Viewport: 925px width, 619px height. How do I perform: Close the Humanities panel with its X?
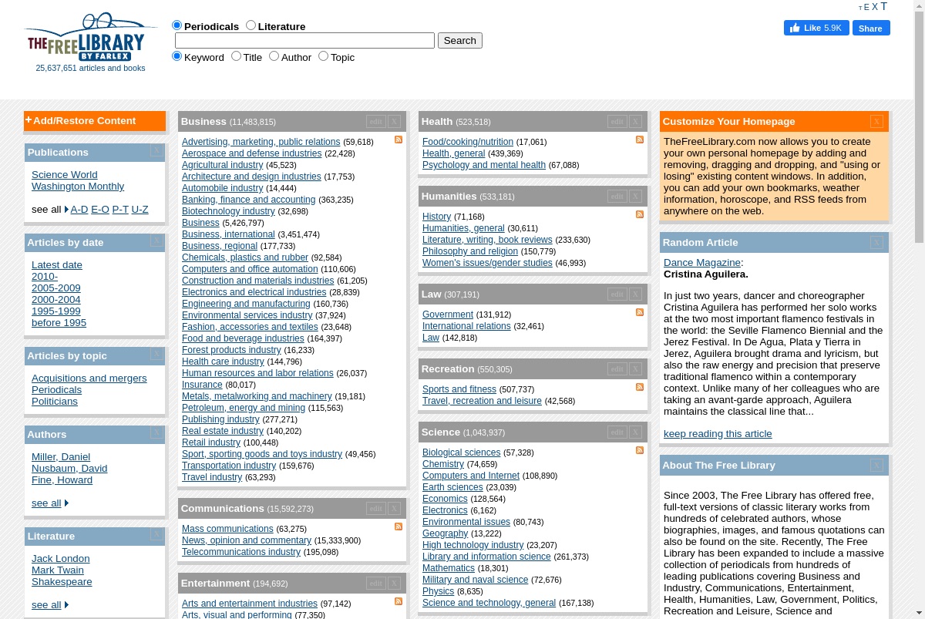(635, 196)
